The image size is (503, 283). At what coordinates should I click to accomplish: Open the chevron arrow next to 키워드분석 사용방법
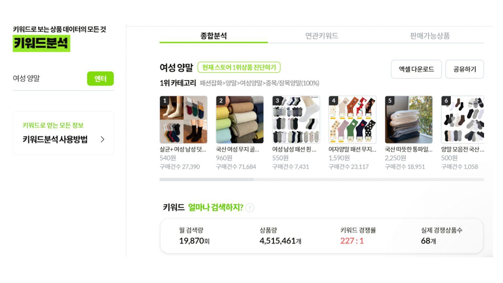tap(102, 140)
